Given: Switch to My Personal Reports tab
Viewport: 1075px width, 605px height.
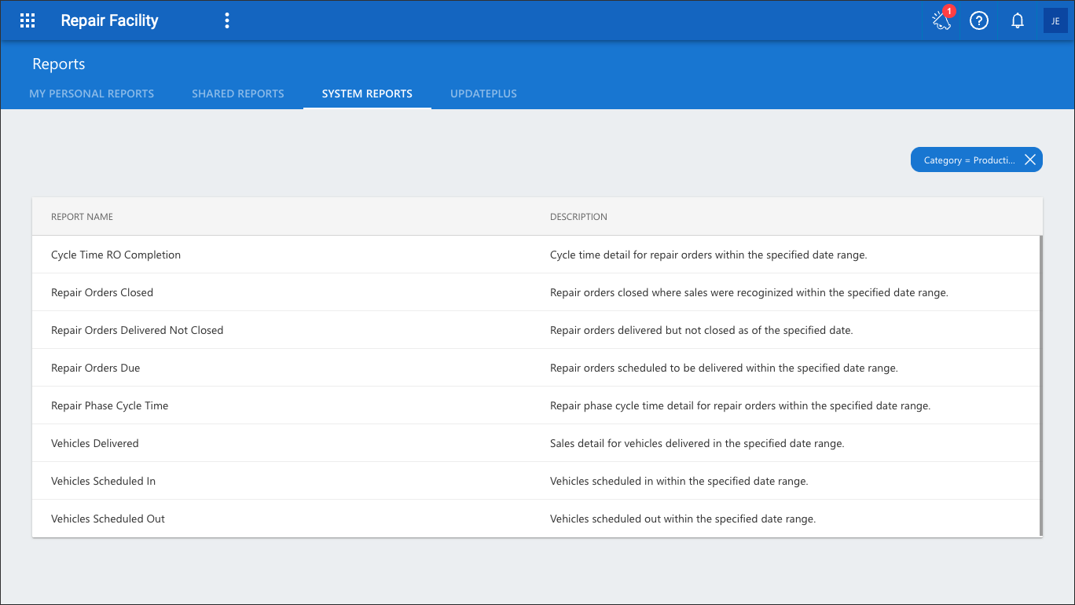Looking at the screenshot, I should pyautogui.click(x=92, y=93).
